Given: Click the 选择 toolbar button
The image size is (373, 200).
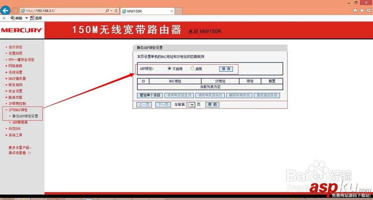Looking at the screenshot, I should [x=36, y=18].
